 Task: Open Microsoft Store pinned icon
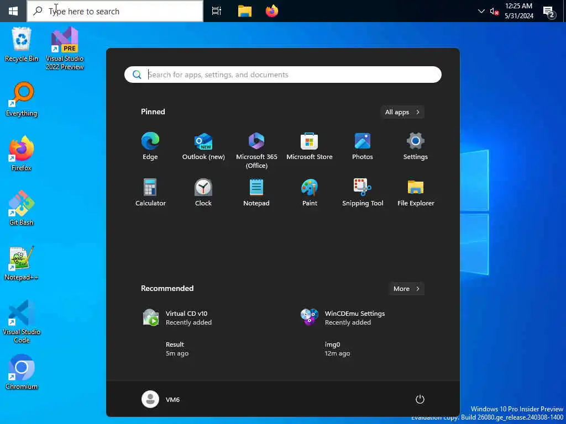coord(310,146)
